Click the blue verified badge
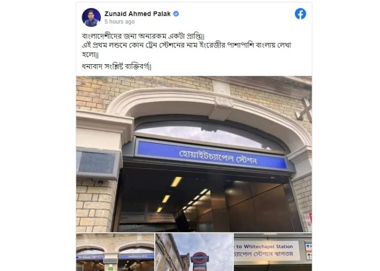 (x=176, y=14)
